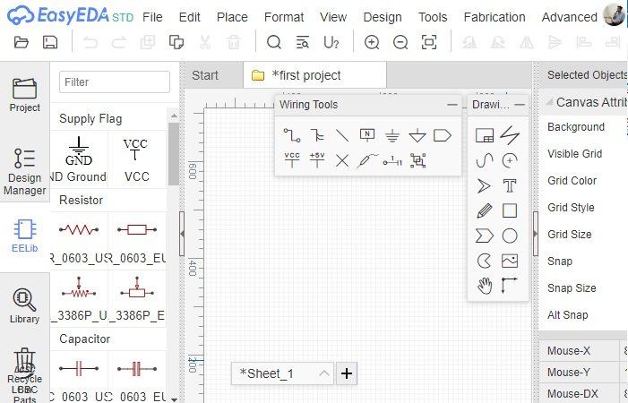The height and width of the screenshot is (403, 628).
Task: Click the Save toolbar icon
Action: click(x=50, y=42)
